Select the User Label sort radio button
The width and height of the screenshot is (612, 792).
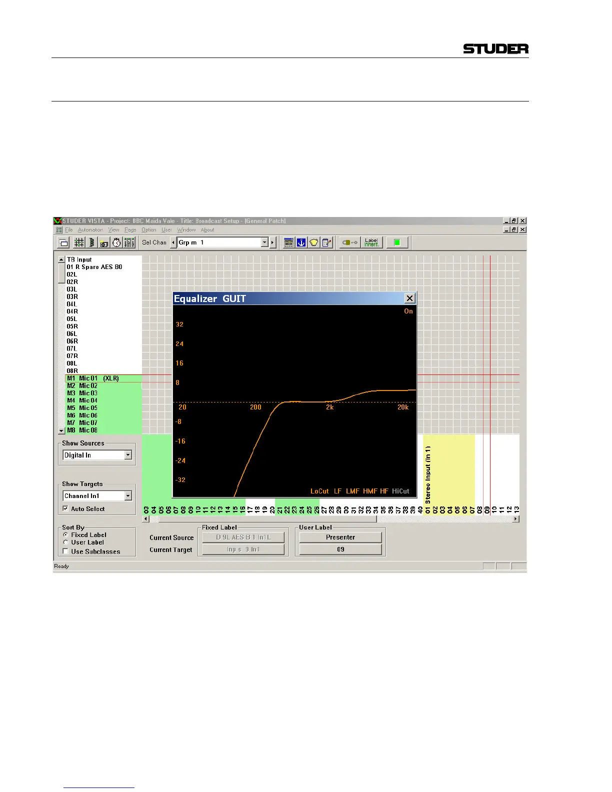pos(65,542)
